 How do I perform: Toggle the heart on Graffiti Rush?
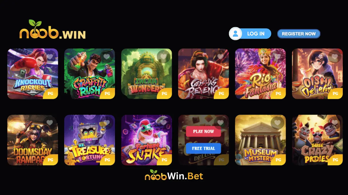coord(107,57)
